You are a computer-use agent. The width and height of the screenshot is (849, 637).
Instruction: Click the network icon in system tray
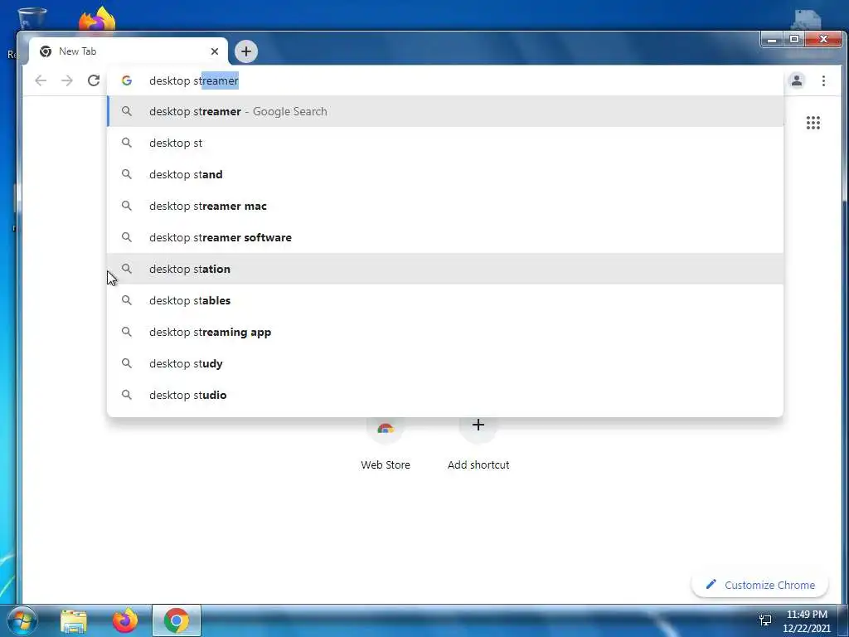click(765, 620)
